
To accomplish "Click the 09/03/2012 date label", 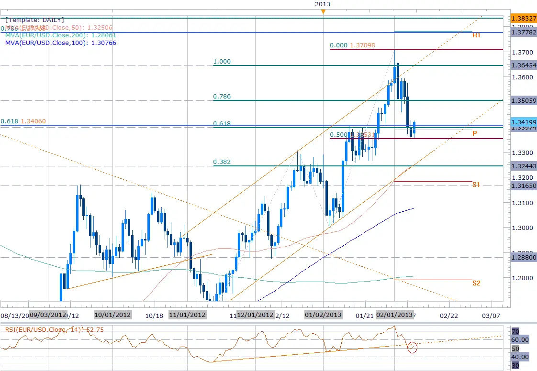I will coord(48,315).
